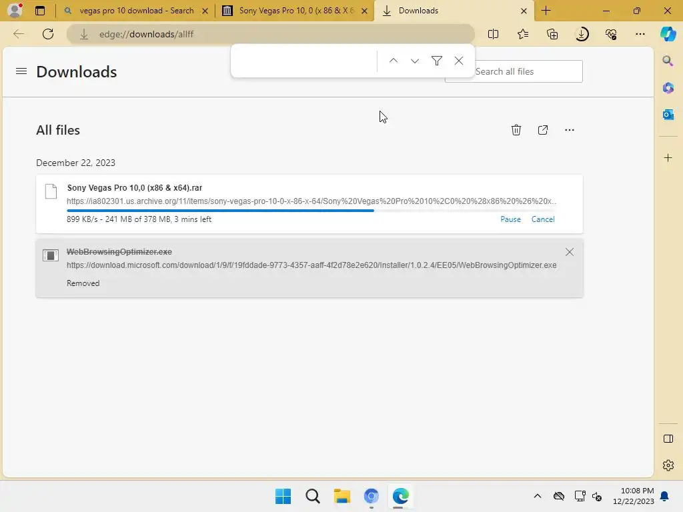Go to previous find result
This screenshot has width=683, height=512.
(x=394, y=61)
